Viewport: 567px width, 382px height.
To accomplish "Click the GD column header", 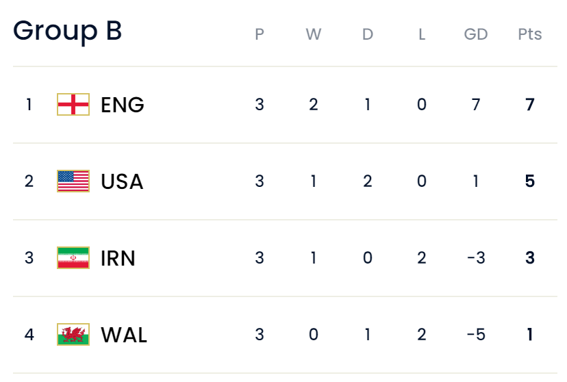I will [x=476, y=34].
